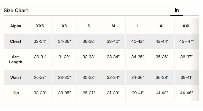
Task: Select the 41-43" hip cell for XL
Action: 162,93
